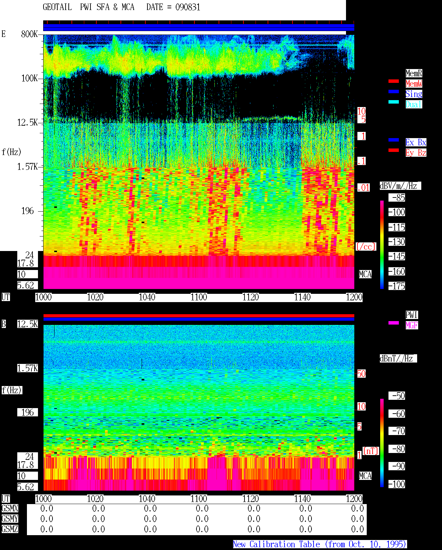Viewport: 442px width, 550px height.
Task: Select the MemR legend label
Action: (x=414, y=73)
